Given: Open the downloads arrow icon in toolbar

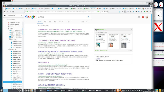Looking at the screenshot, I should tap(120, 12).
